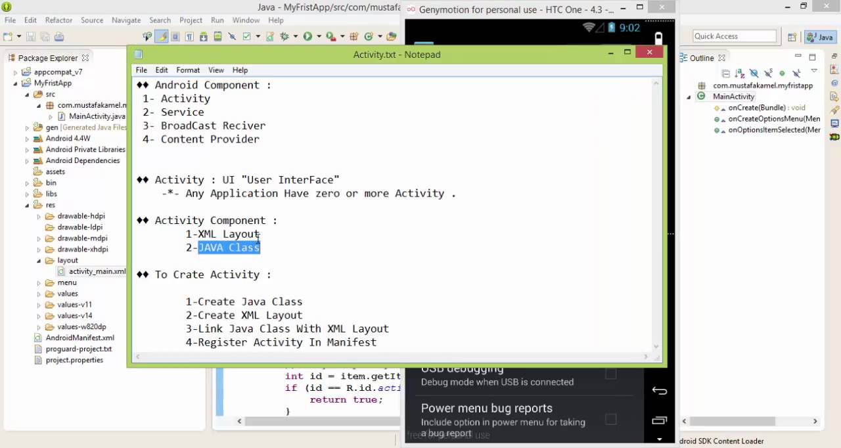Click the Debug bug icon in Eclipse toolbar
Viewport: 841px width, 448px height.
click(284, 37)
